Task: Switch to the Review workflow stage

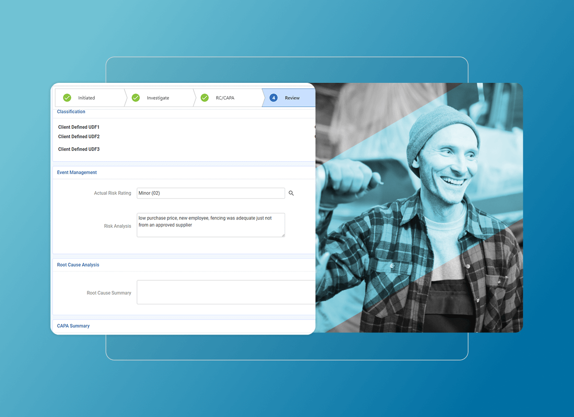Action: pos(292,98)
